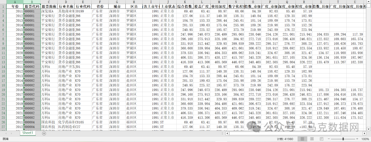Select column C header
371x142 pixels.
tap(49, 2)
